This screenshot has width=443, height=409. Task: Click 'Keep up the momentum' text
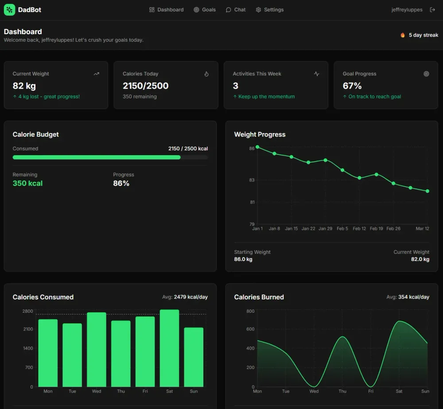[x=266, y=96]
